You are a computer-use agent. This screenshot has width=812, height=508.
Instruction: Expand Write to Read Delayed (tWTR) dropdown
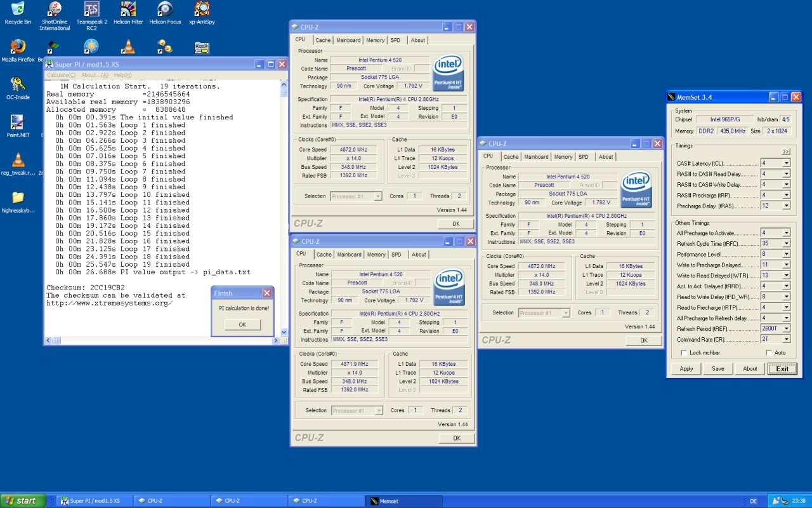pos(787,276)
